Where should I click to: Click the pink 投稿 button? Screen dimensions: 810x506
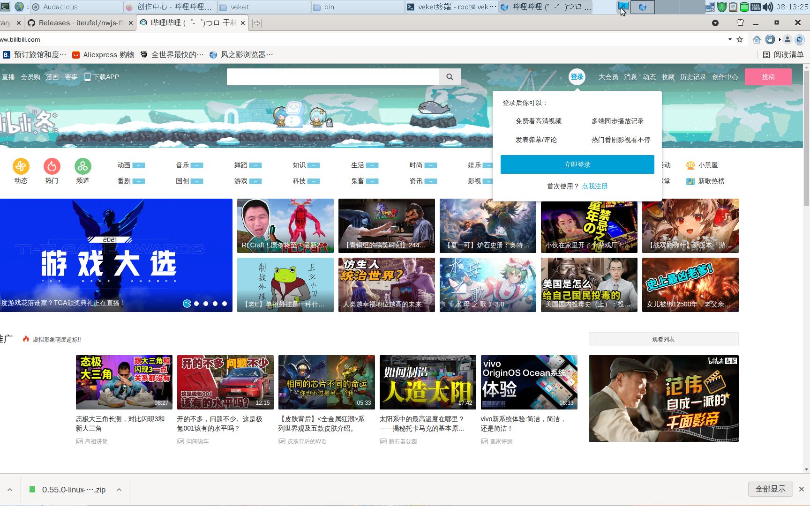(768, 77)
